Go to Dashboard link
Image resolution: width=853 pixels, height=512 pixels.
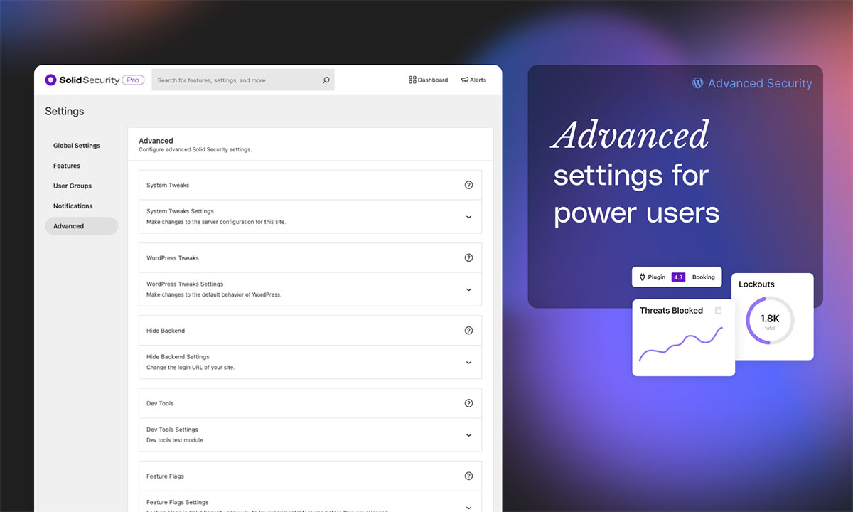tap(428, 80)
